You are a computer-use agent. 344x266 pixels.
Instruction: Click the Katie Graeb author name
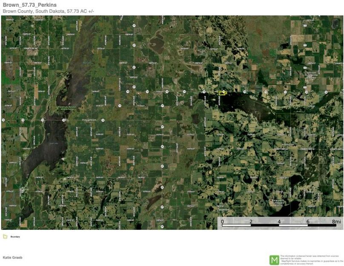[x=12, y=257]
